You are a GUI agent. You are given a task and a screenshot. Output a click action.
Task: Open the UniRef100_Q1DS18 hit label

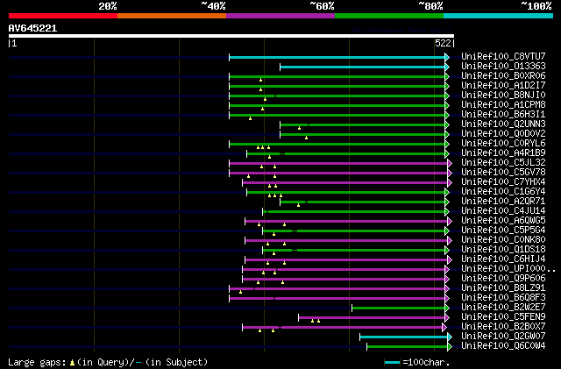503,250
